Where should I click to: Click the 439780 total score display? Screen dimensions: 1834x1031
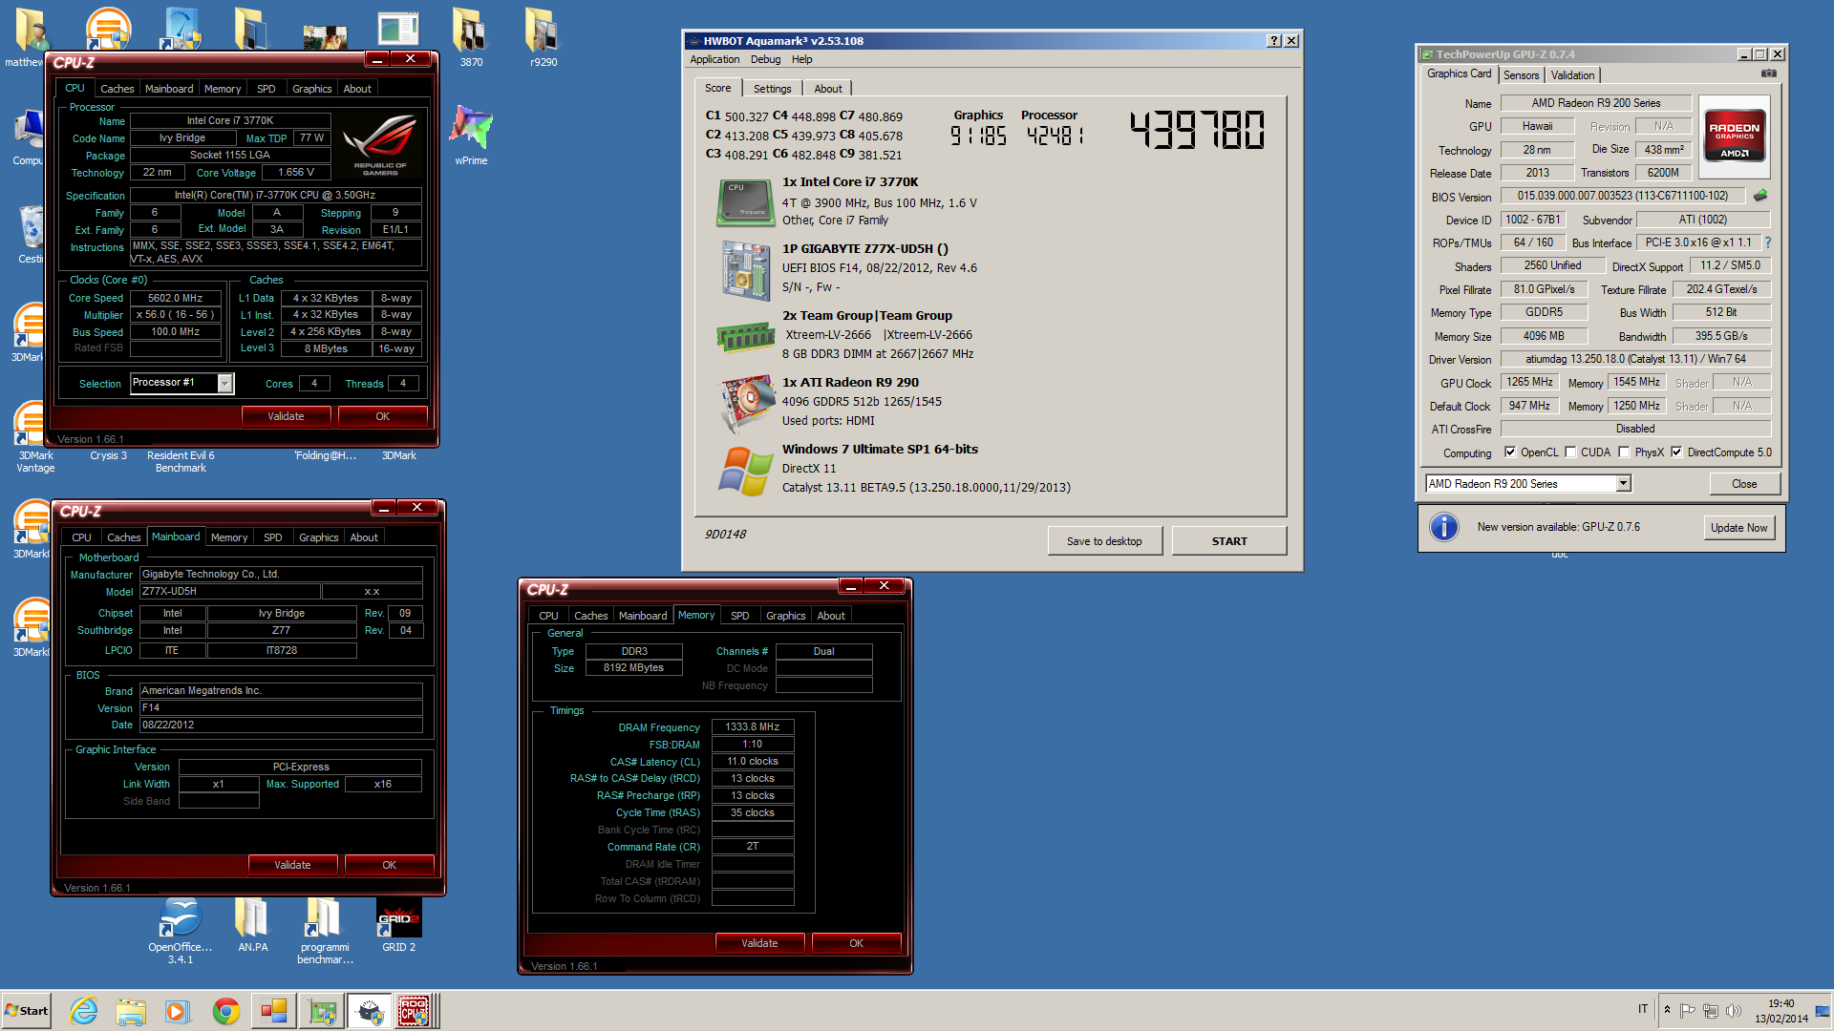tap(1197, 130)
